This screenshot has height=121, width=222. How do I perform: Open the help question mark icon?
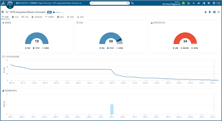(x=214, y=3)
